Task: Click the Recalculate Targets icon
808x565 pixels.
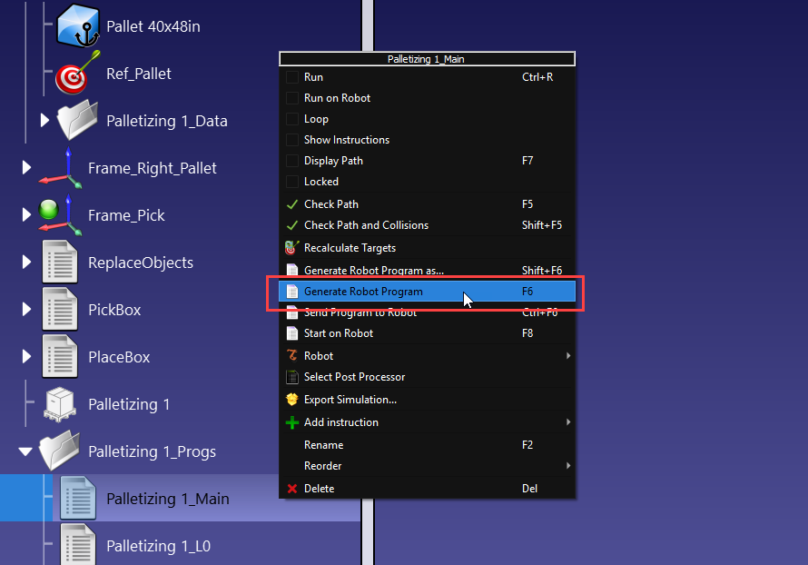Action: click(291, 247)
